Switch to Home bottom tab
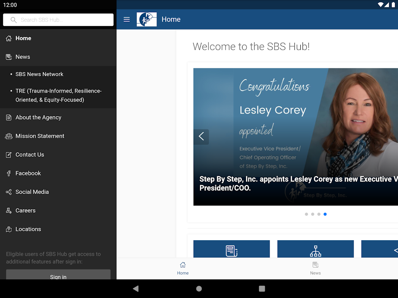This screenshot has width=398, height=298. click(x=183, y=269)
